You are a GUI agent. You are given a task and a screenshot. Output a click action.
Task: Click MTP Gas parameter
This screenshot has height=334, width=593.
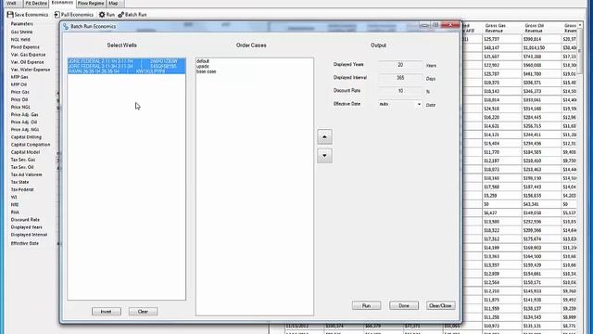(x=19, y=77)
